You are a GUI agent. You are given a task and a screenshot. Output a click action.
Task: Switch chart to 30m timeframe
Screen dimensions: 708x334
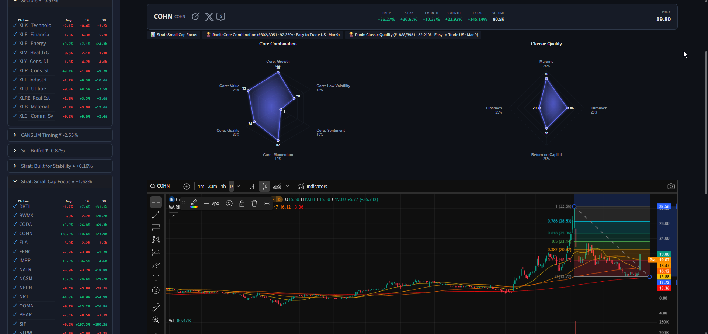[x=212, y=187]
